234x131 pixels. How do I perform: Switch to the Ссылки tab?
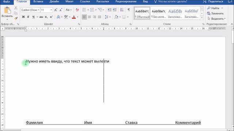(85, 1)
